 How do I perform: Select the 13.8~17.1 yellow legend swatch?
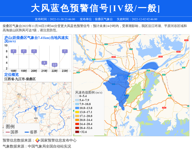pyautogui.click(x=77, y=112)
